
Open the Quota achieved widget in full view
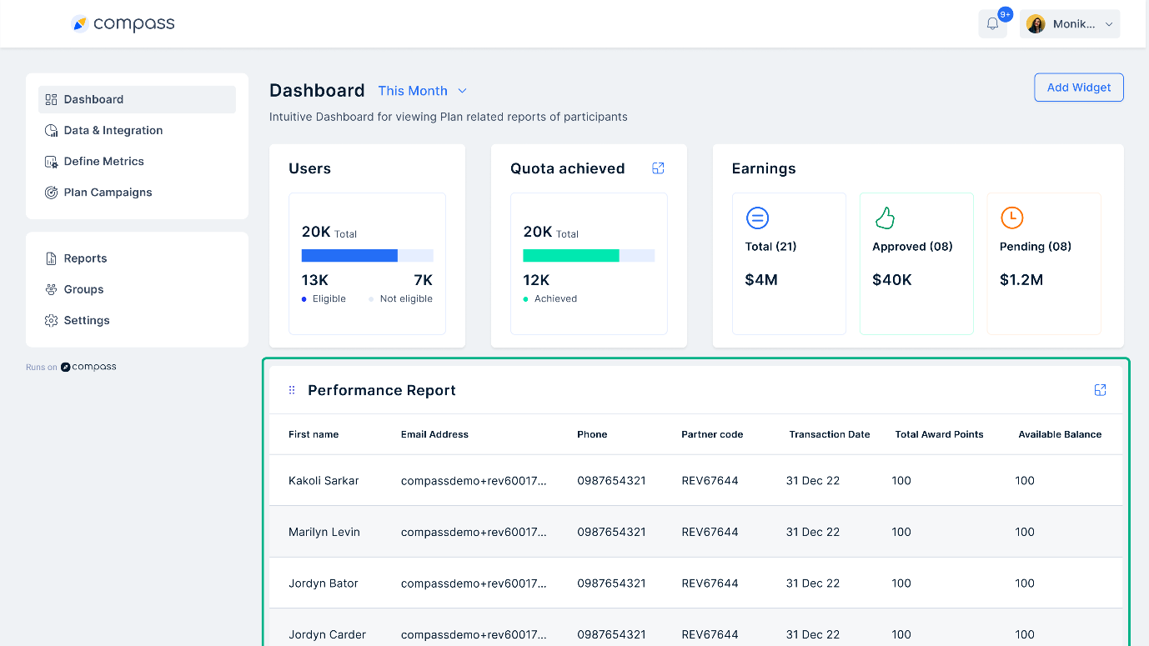(658, 168)
